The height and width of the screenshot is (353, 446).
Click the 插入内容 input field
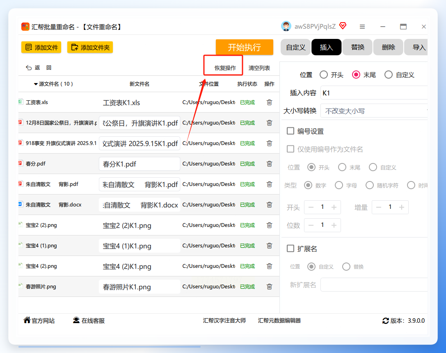pyautogui.click(x=374, y=93)
